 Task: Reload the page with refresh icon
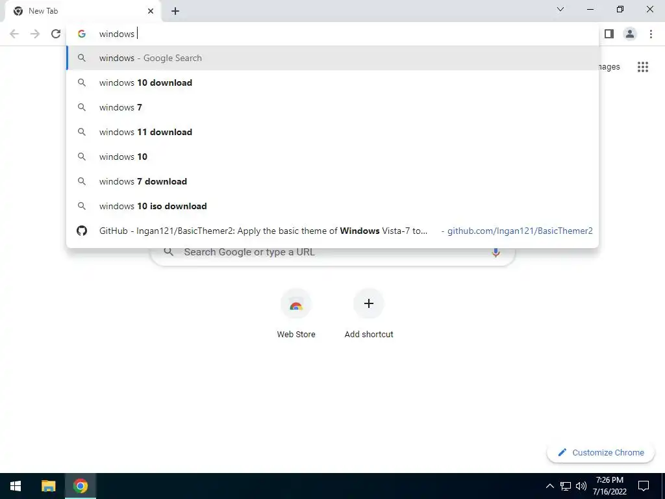[x=56, y=34]
